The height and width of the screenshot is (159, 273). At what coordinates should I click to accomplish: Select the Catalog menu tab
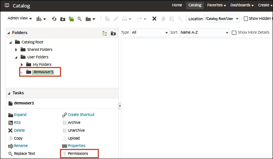click(x=195, y=5)
